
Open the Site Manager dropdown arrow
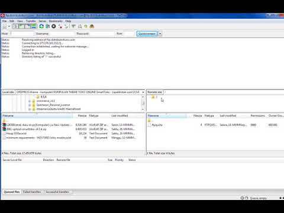[9, 27]
